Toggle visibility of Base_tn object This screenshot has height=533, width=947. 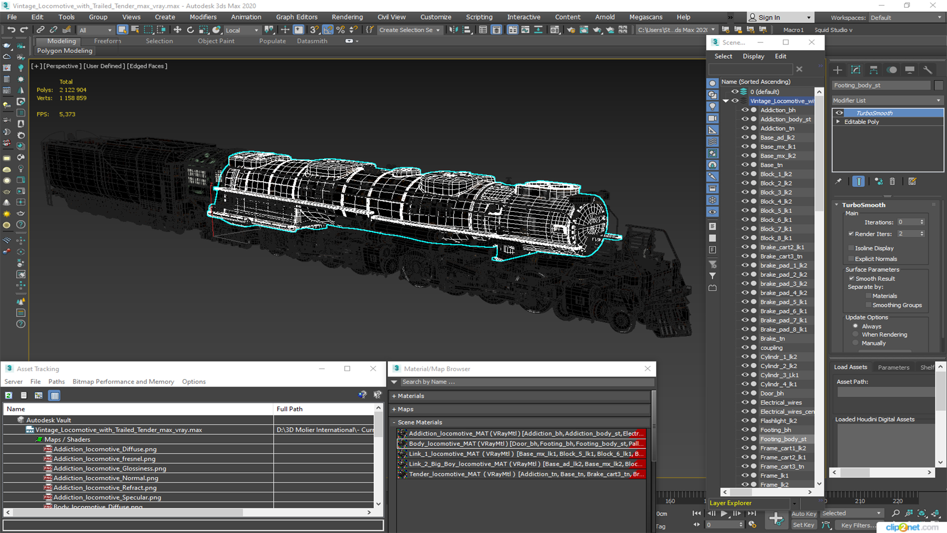point(745,165)
